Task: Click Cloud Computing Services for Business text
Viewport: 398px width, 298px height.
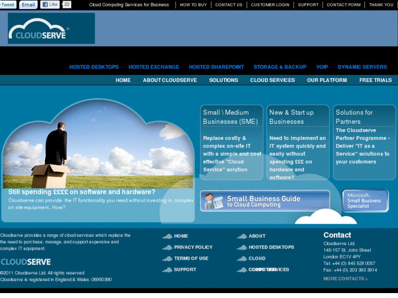Action: (x=129, y=5)
